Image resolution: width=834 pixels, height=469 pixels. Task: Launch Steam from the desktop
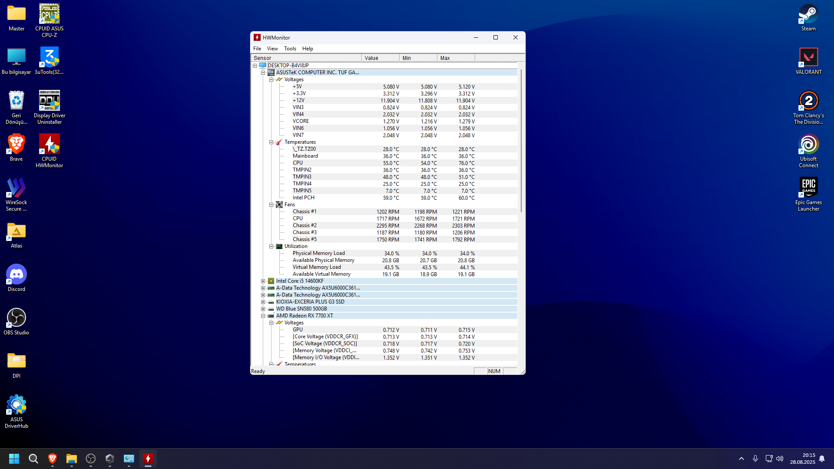808,18
